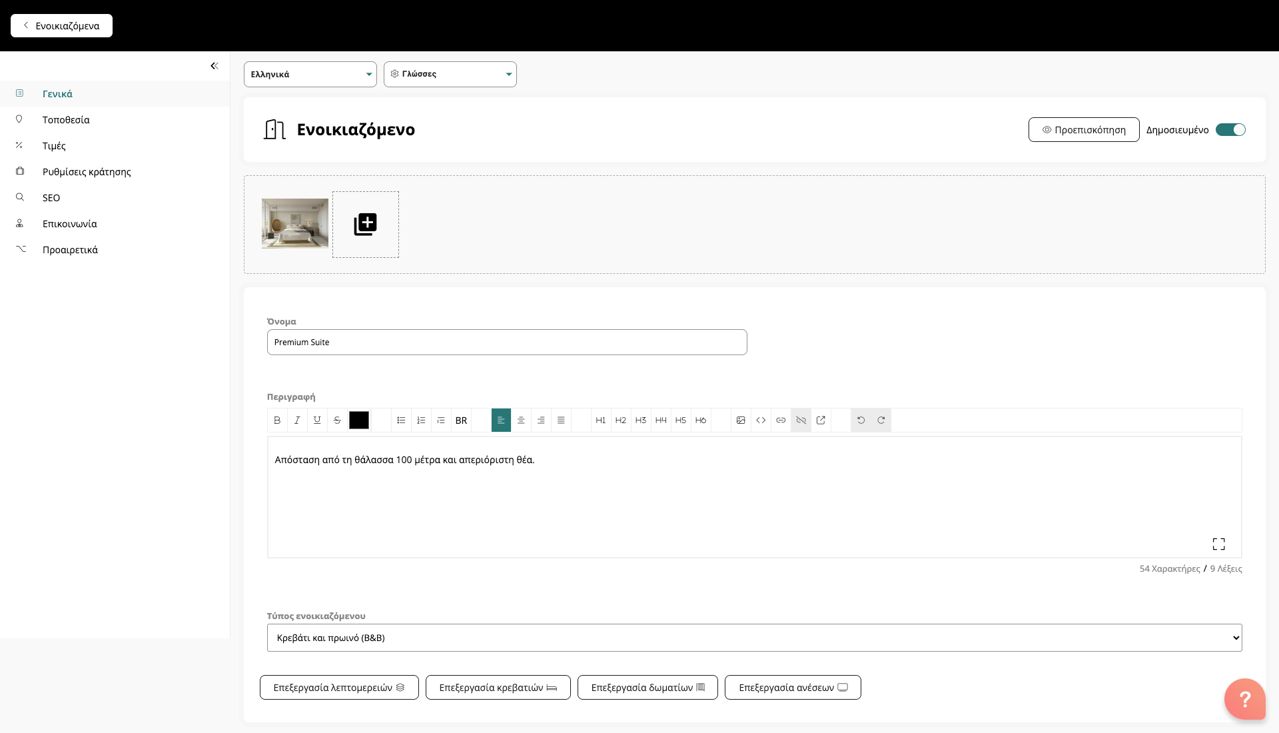Open the Τύπος ενοικιαζόμενου dropdown
The width and height of the screenshot is (1279, 733).
click(x=754, y=638)
